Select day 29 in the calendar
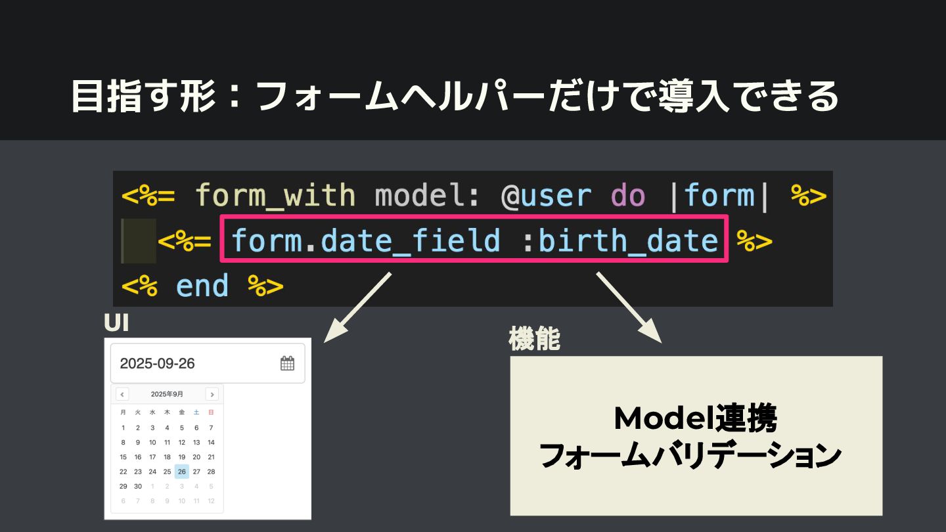 [x=123, y=486]
